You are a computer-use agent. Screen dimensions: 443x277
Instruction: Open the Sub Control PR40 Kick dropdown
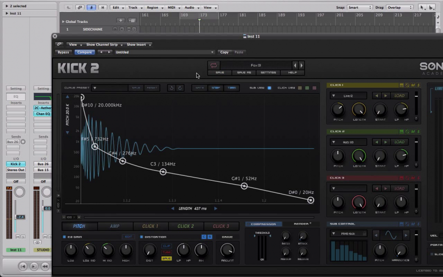(x=348, y=234)
